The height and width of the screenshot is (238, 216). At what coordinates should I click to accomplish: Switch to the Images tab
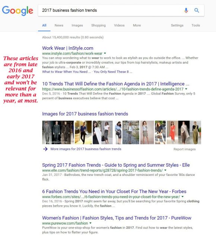pyautogui.click(x=77, y=25)
